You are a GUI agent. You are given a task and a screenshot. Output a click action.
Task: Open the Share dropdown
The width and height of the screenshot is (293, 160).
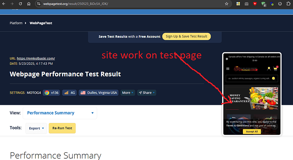pos(146,93)
